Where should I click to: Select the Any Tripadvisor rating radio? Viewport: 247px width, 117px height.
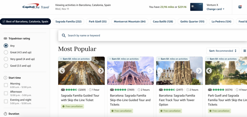coord(6,46)
